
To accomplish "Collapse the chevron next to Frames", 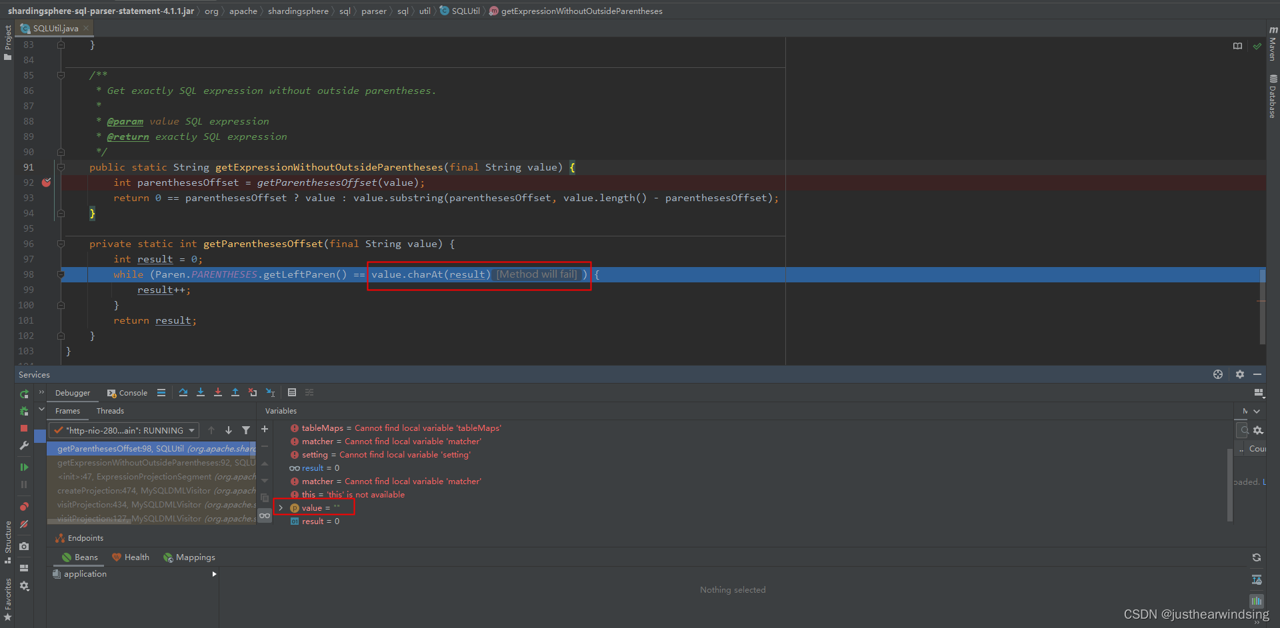I will click(41, 410).
